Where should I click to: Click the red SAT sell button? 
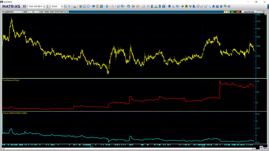click(238, 12)
